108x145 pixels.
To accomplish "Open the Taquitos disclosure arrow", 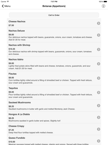I will [99, 92].
